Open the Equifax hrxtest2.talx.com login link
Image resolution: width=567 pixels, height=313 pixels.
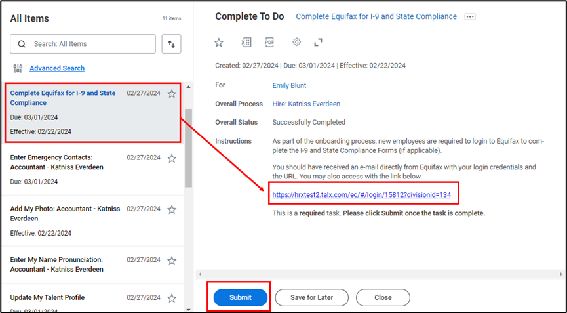pos(361,195)
